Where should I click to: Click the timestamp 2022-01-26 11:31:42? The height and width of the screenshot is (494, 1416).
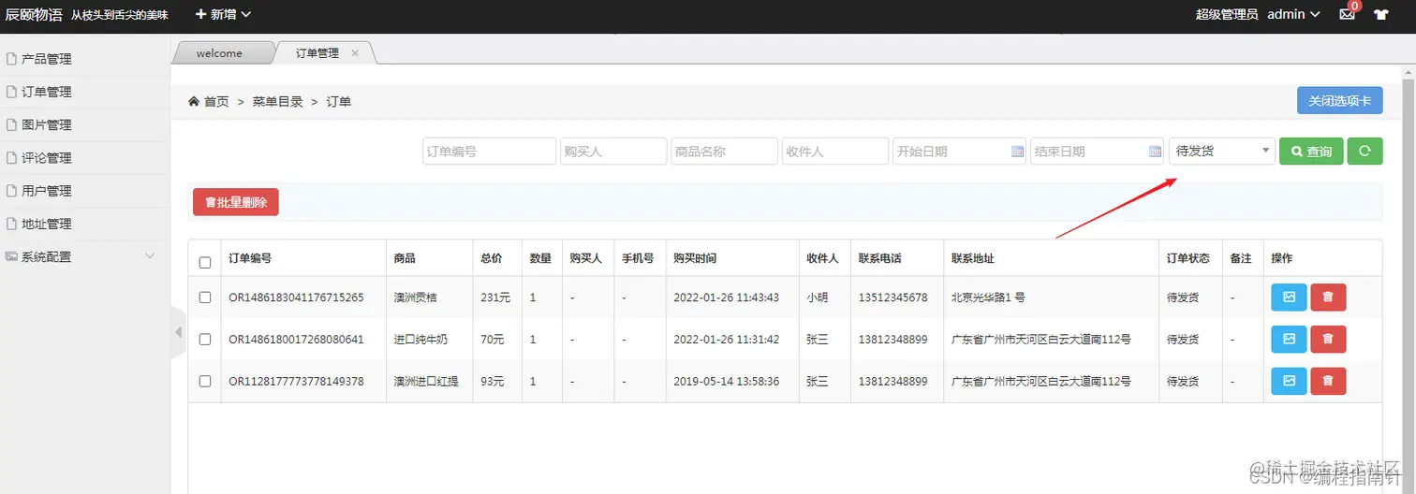point(726,340)
